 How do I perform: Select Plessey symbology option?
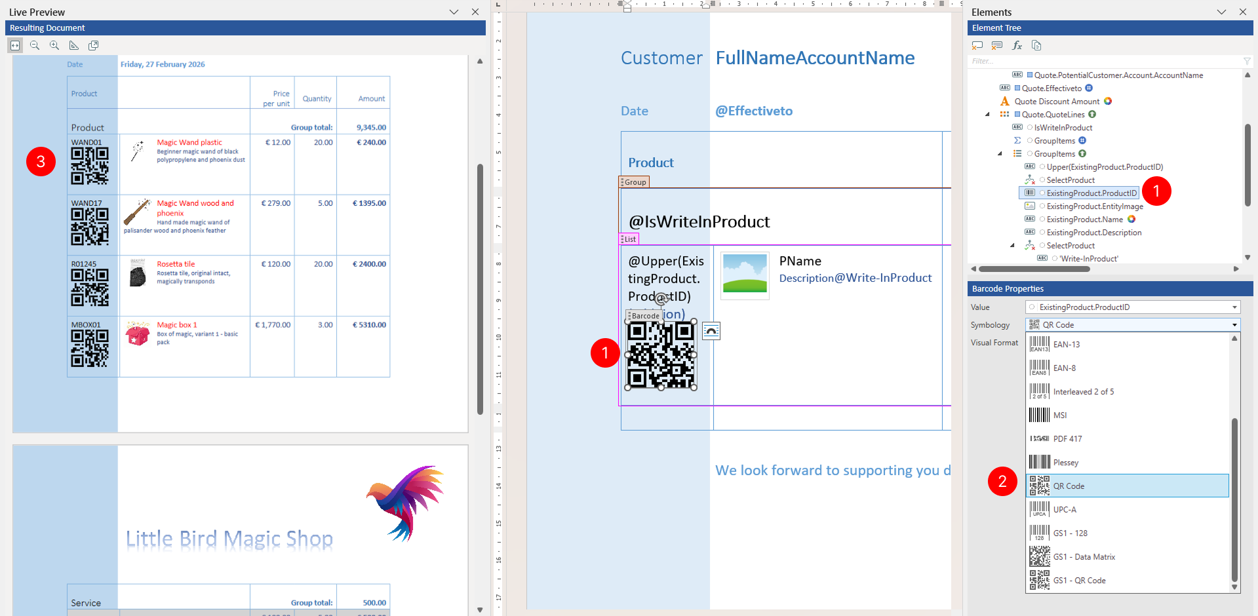click(x=1128, y=462)
